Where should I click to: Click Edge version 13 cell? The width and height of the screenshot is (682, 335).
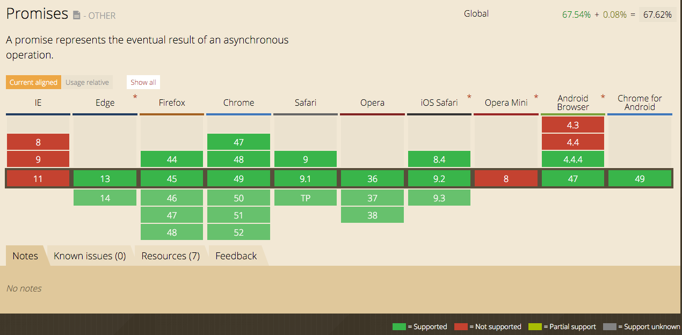click(105, 179)
